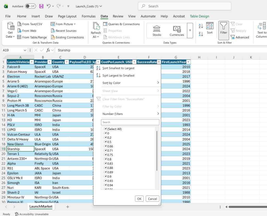Click the horizontal sheet scrollbar

[x=248, y=207]
